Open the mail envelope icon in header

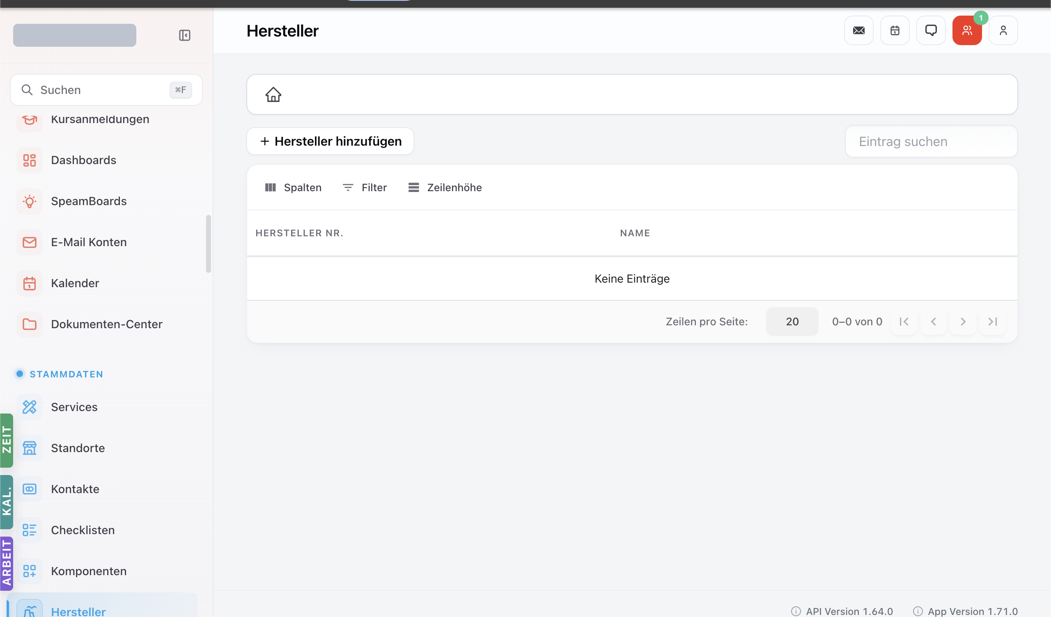(x=859, y=30)
